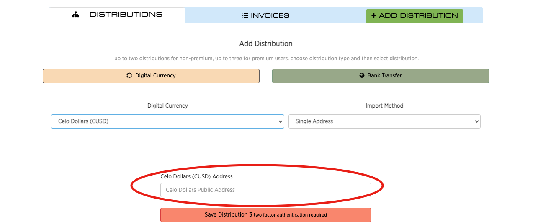Viewport: 533px width, 222px height.
Task: Click the Celo Dollars (CUSD) Address label
Action: click(x=196, y=176)
